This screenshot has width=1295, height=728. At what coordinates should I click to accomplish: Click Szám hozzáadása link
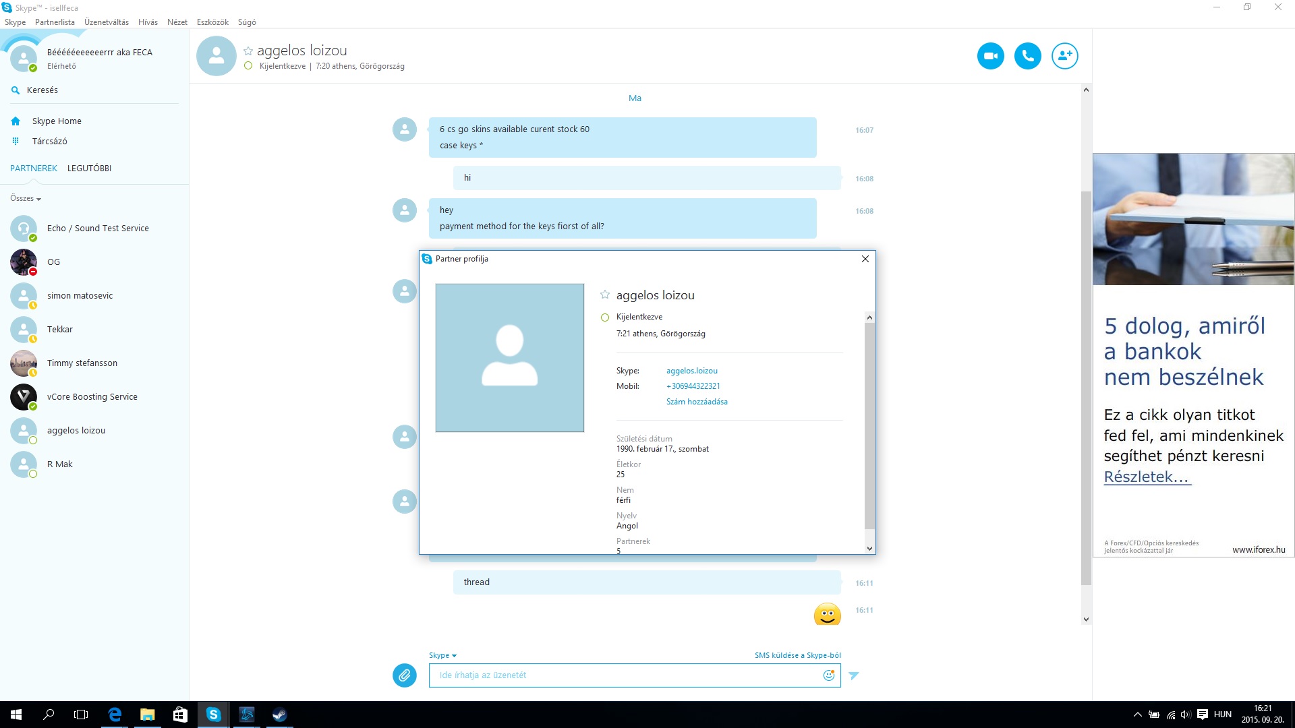tap(697, 402)
